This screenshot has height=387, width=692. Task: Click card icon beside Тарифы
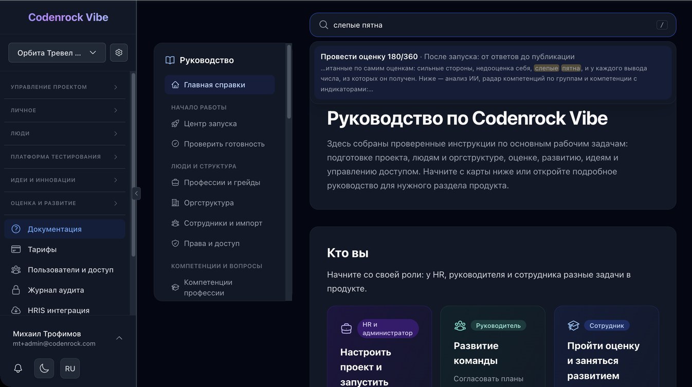pos(16,249)
